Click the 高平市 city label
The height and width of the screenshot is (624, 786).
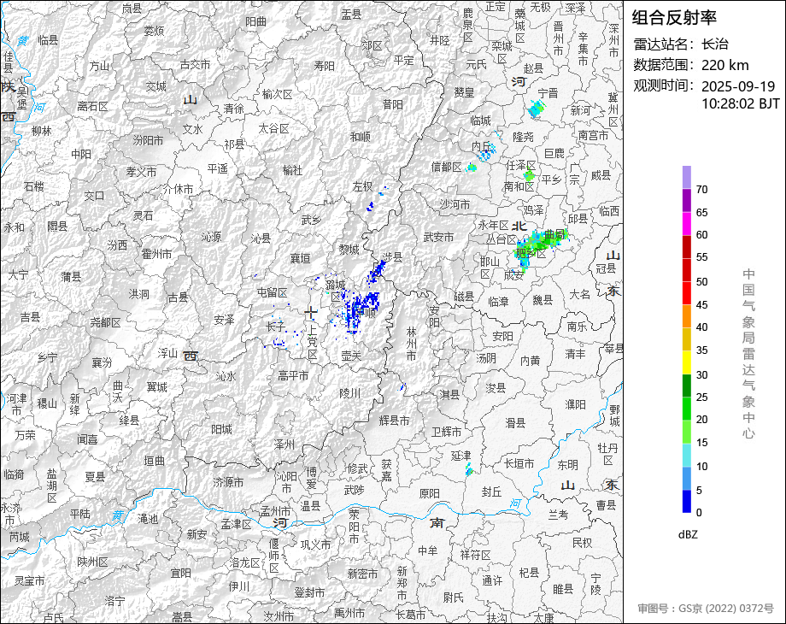point(293,375)
